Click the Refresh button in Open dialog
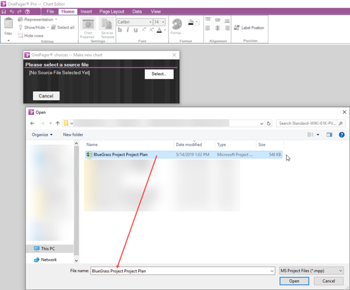This screenshot has height=290, width=350. coord(268,123)
